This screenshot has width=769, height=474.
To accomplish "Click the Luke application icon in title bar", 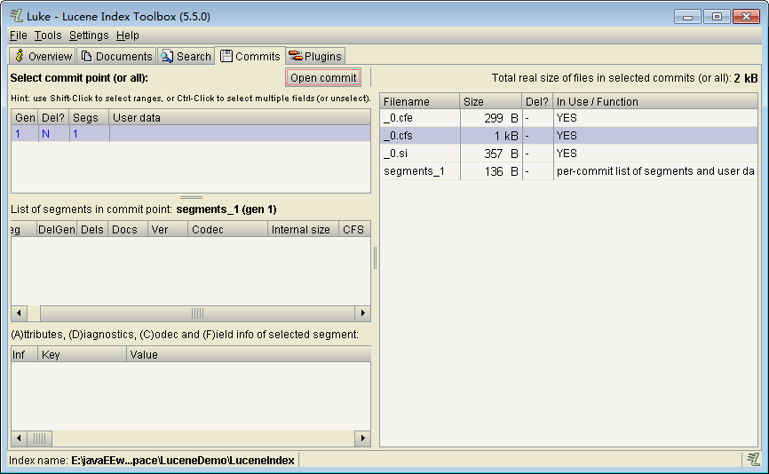I will click(15, 16).
